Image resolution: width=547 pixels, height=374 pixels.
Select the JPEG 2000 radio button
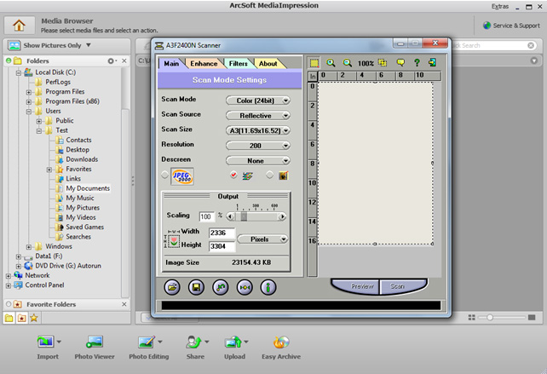[x=164, y=175]
